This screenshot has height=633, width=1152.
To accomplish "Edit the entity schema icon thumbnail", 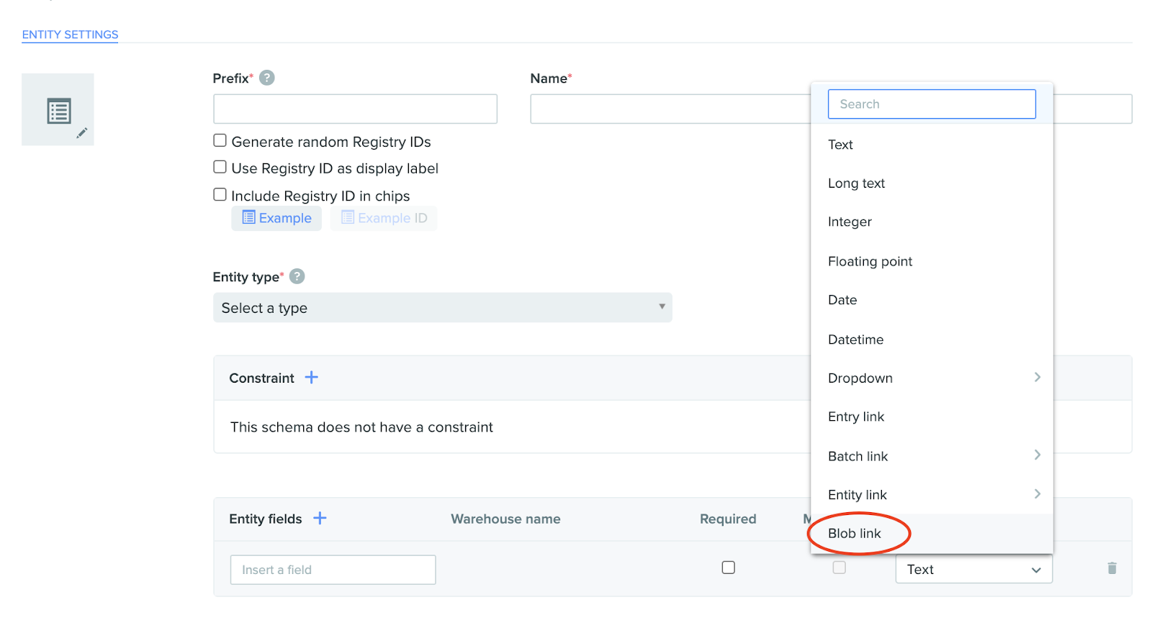I will (x=58, y=109).
